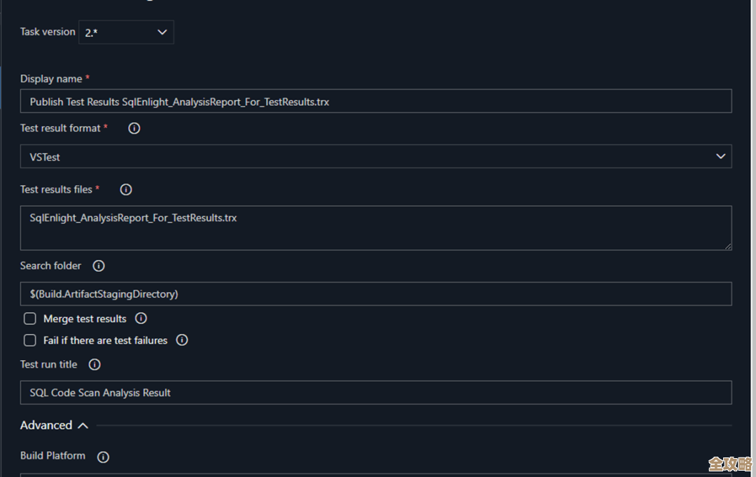Click the Merge test results label

pos(85,319)
